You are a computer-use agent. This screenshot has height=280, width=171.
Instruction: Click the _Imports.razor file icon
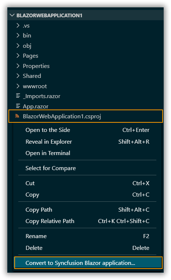coord(18,96)
